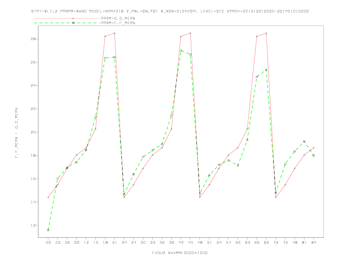342x264 pixels.
Task: Click the y-axis tick label 18
Action: [x=33, y=156]
